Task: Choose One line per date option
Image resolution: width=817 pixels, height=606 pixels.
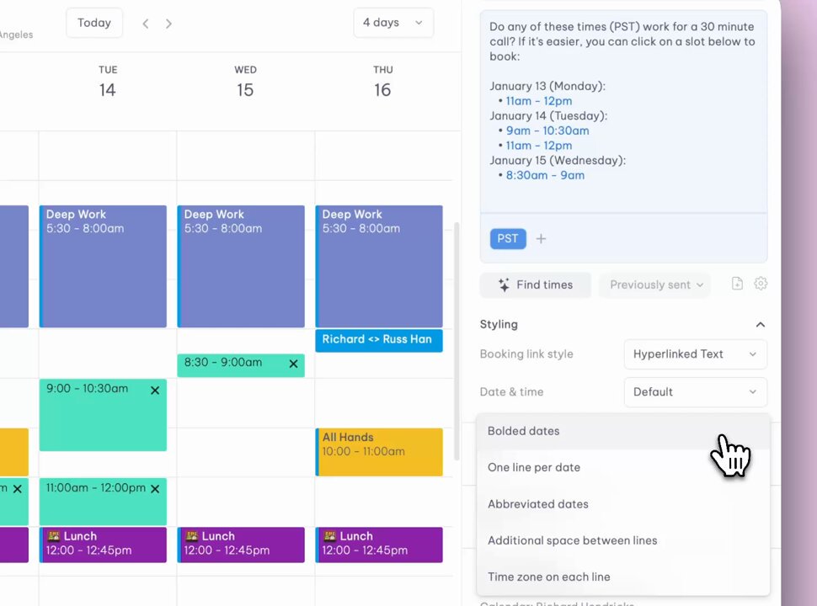Action: 623,467
